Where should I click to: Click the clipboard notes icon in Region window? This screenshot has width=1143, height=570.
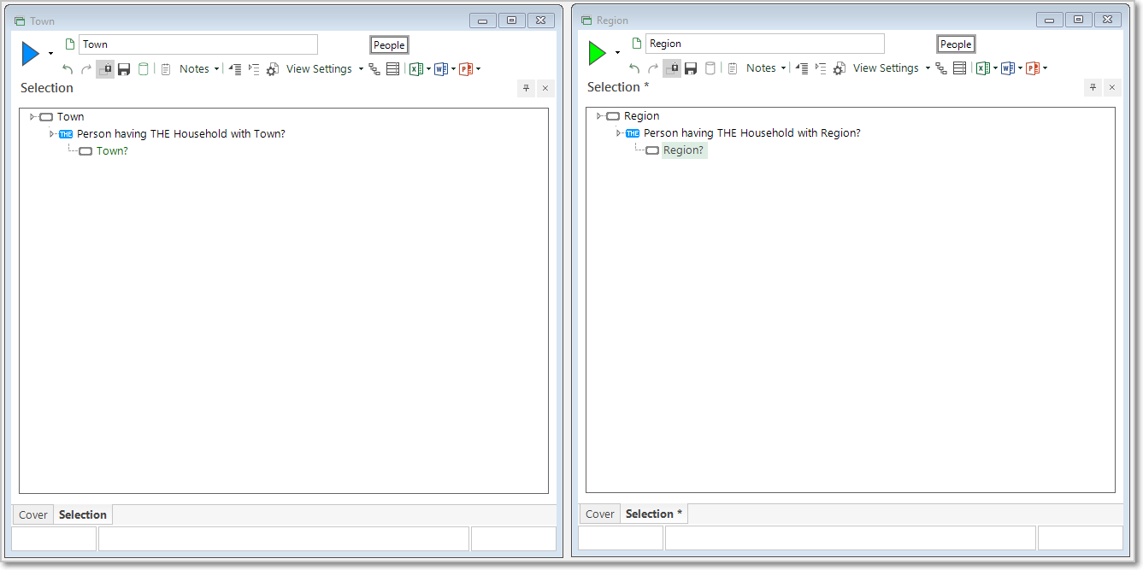[733, 68]
